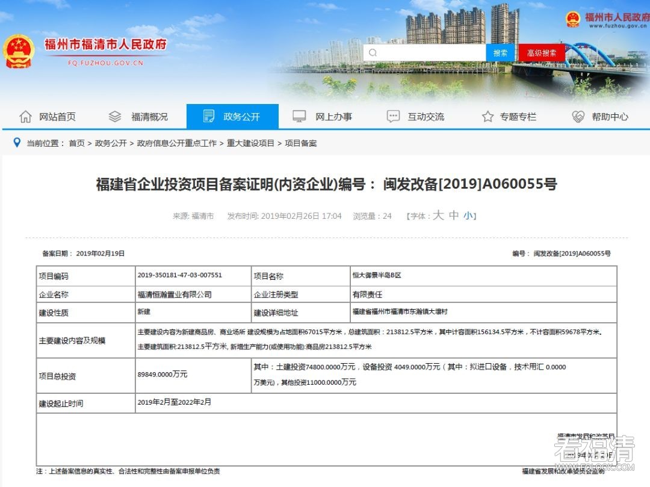Image resolution: width=650 pixels, height=487 pixels.
Task: Open the 网站首页 menu item
Action: pos(57,117)
